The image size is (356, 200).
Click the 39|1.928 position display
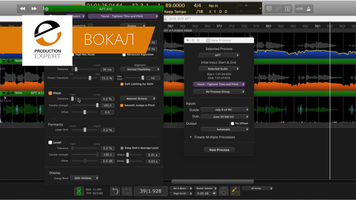150,191
